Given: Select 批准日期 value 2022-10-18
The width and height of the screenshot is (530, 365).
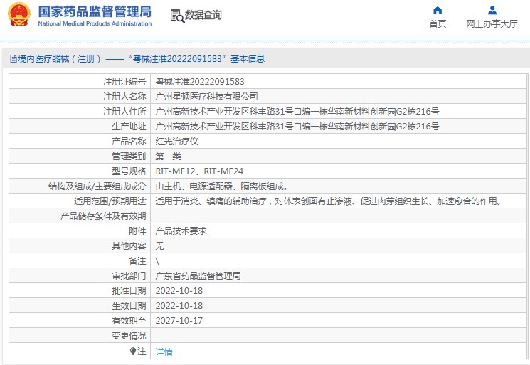Looking at the screenshot, I should click(x=179, y=291).
